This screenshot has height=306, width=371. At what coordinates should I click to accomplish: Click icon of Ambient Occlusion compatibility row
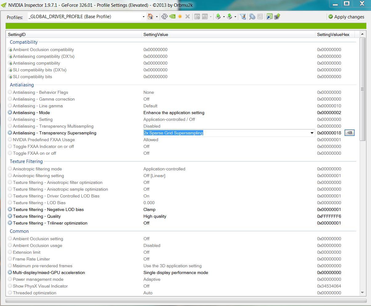10,50
